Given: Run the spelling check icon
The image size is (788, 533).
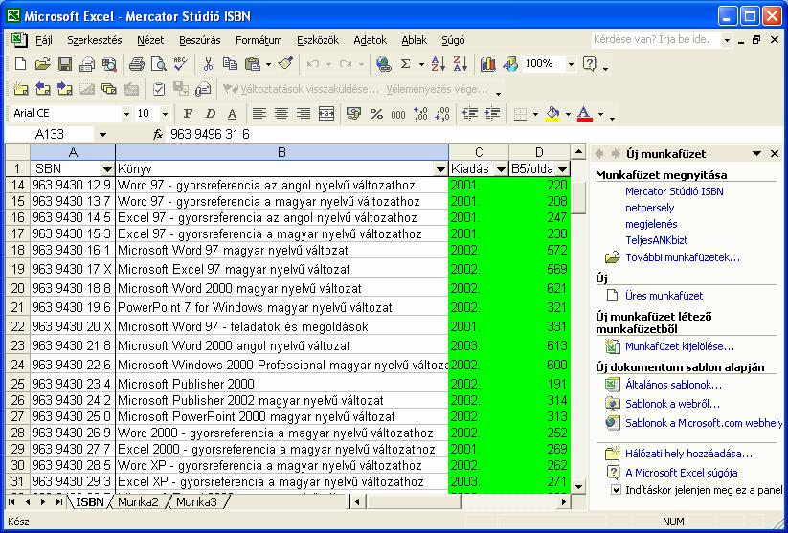Looking at the screenshot, I should click(180, 64).
